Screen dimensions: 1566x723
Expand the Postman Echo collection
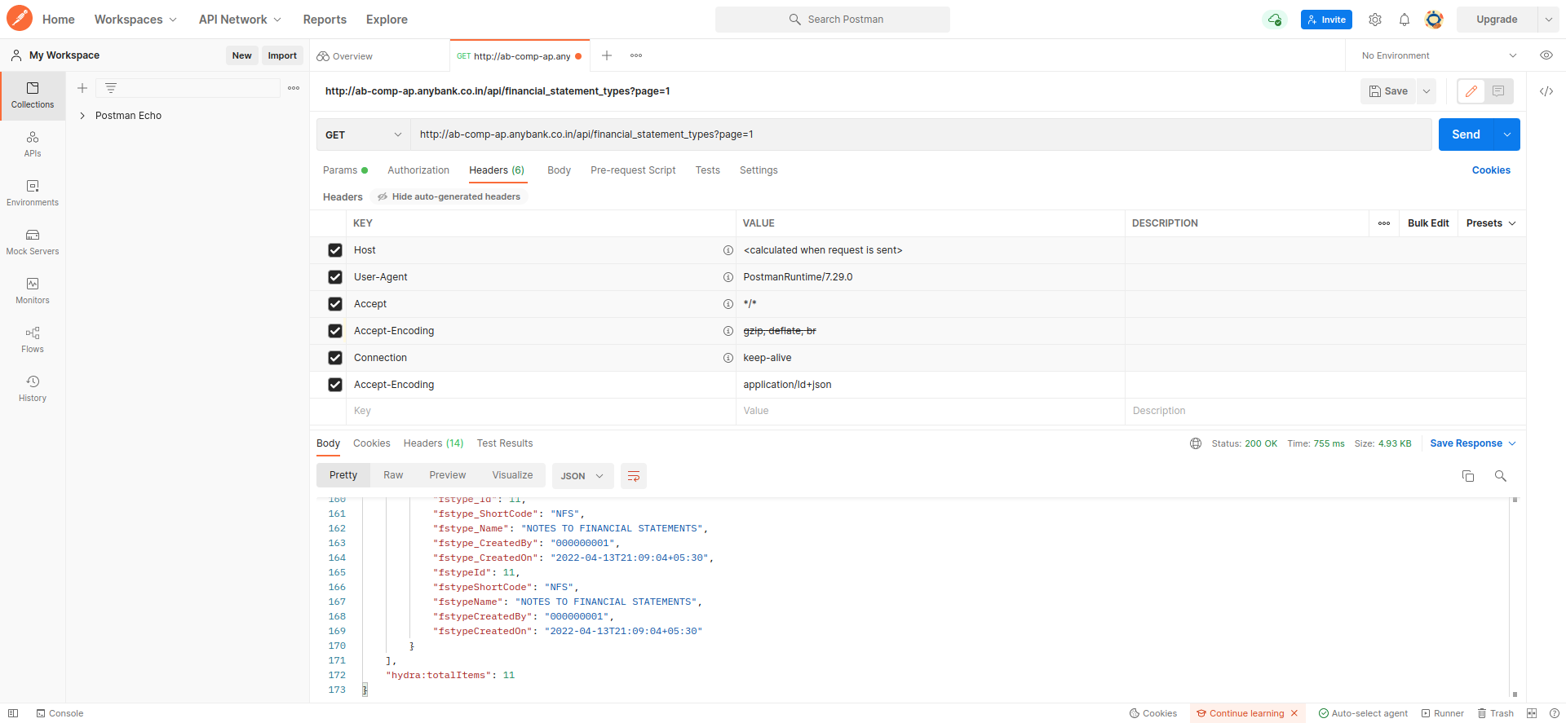click(82, 116)
